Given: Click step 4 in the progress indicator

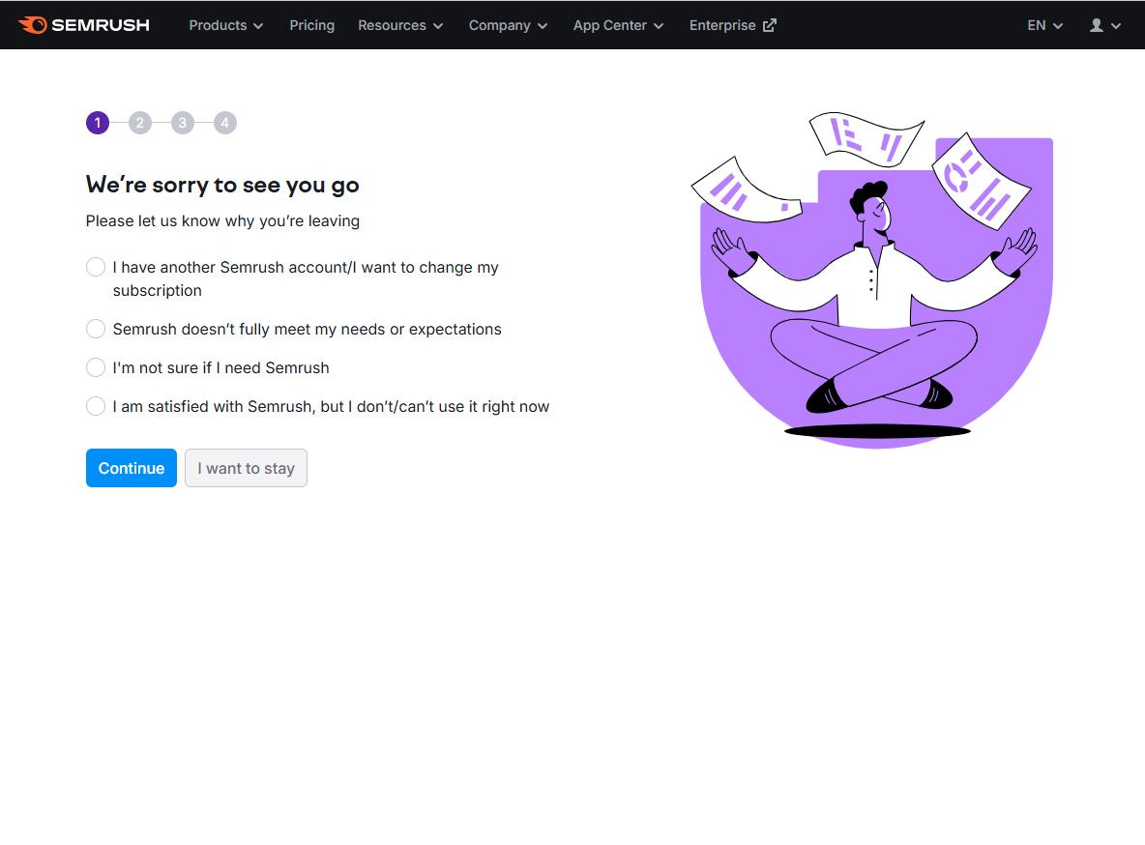Looking at the screenshot, I should click(x=225, y=123).
